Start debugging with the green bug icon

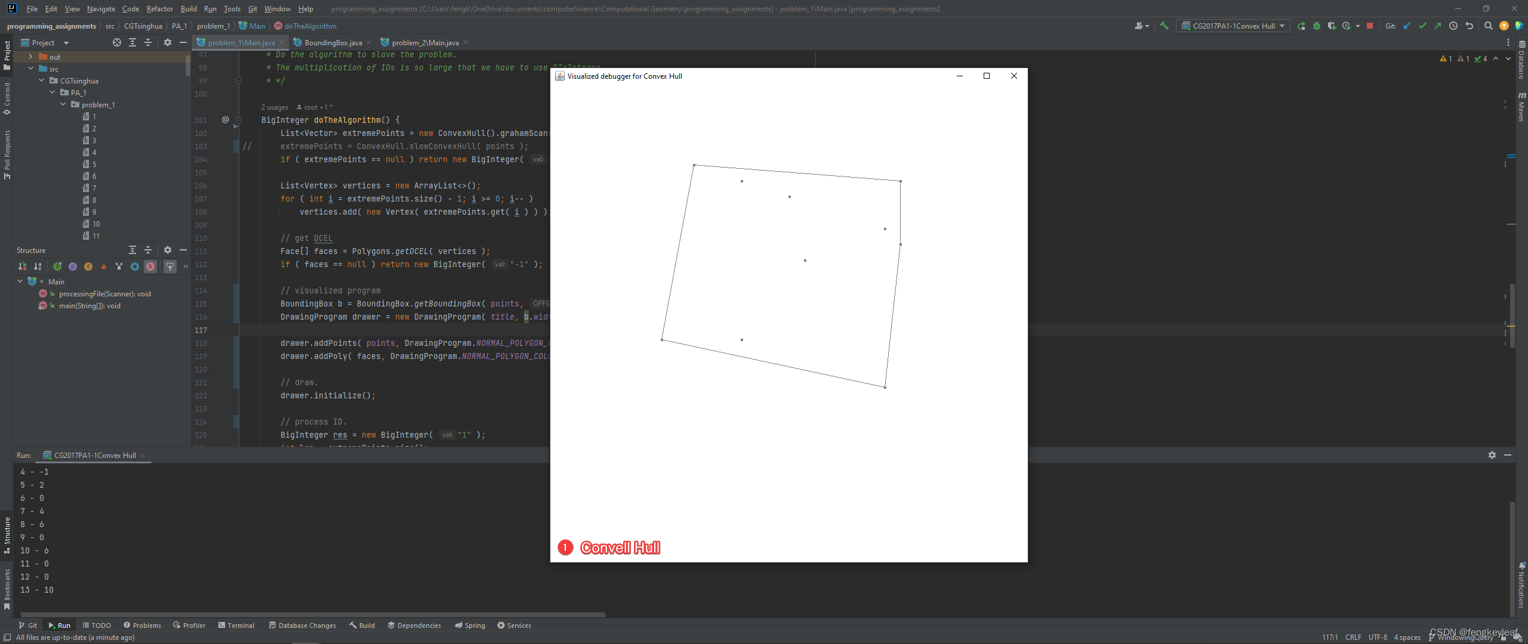click(1317, 26)
